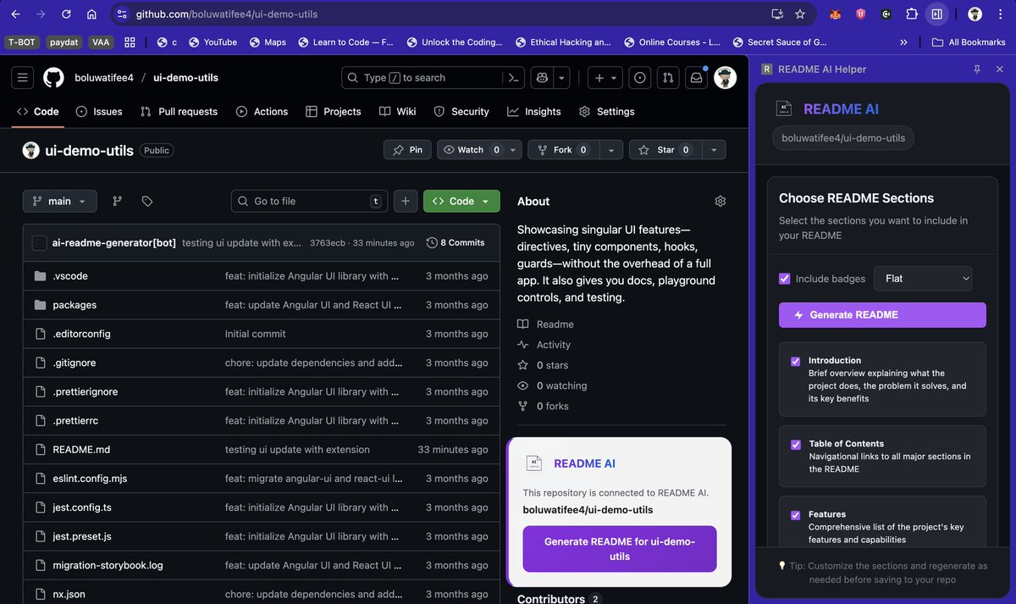Viewport: 1016px width, 604px height.
Task: Go back in browser history
Action: tap(15, 14)
